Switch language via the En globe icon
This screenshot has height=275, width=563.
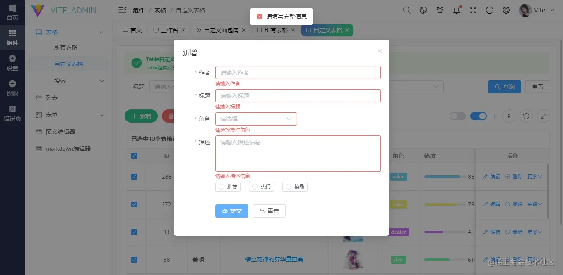point(423,9)
